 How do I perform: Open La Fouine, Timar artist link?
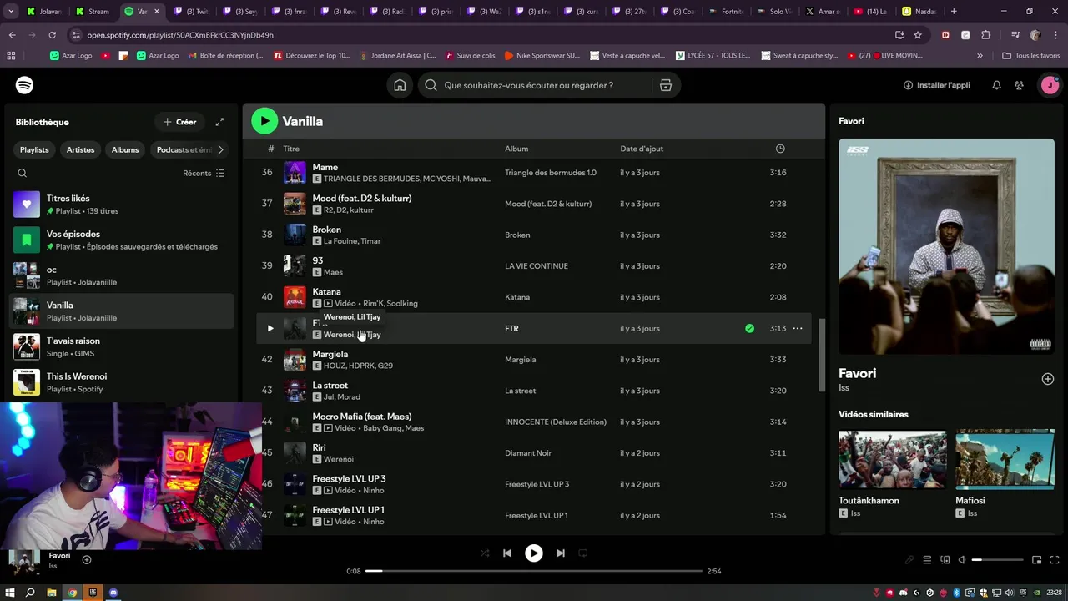352,241
